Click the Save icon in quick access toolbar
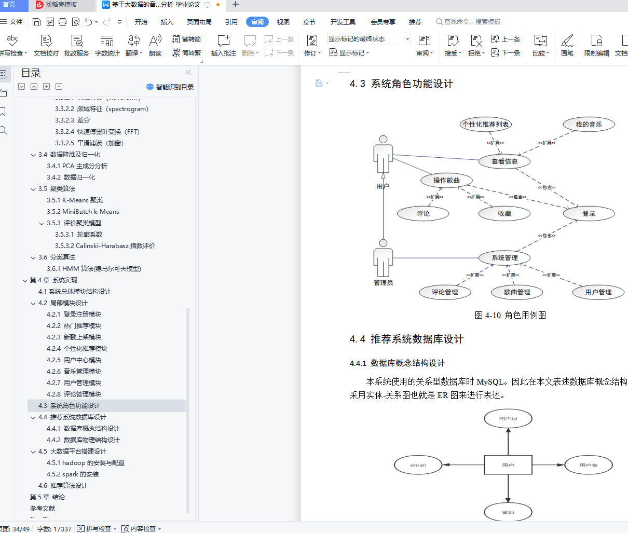Viewport: 628px width, 533px height. 36,22
